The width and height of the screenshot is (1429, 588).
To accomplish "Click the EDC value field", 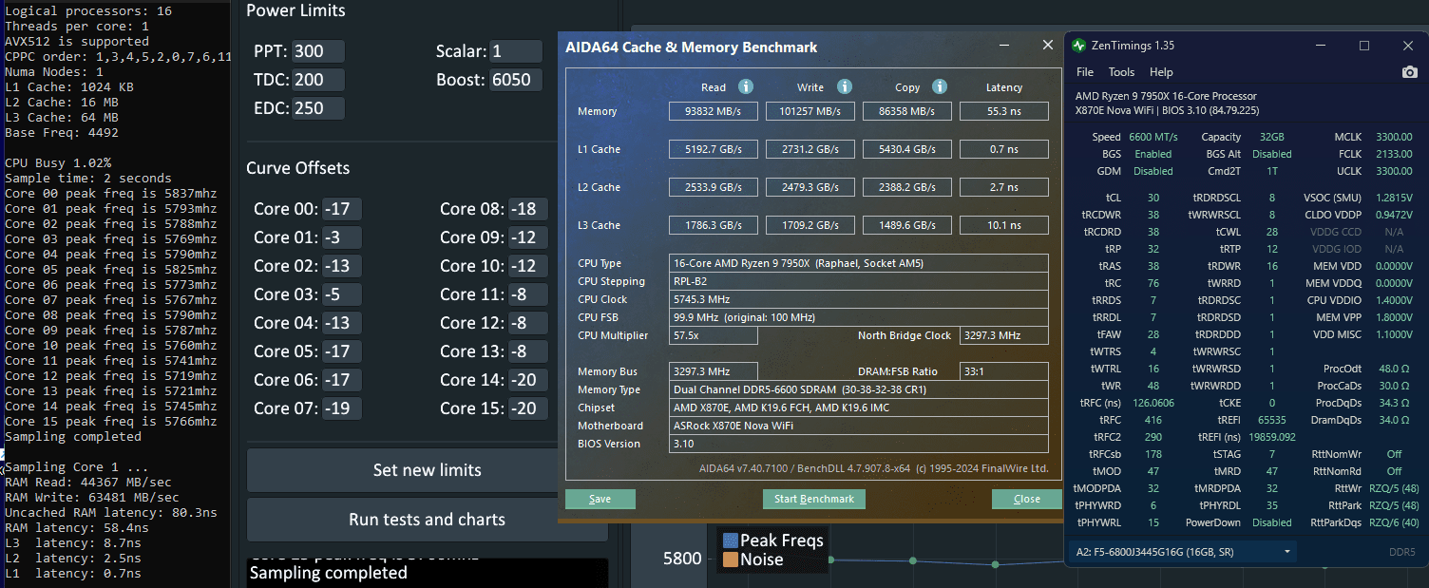I will coord(318,108).
